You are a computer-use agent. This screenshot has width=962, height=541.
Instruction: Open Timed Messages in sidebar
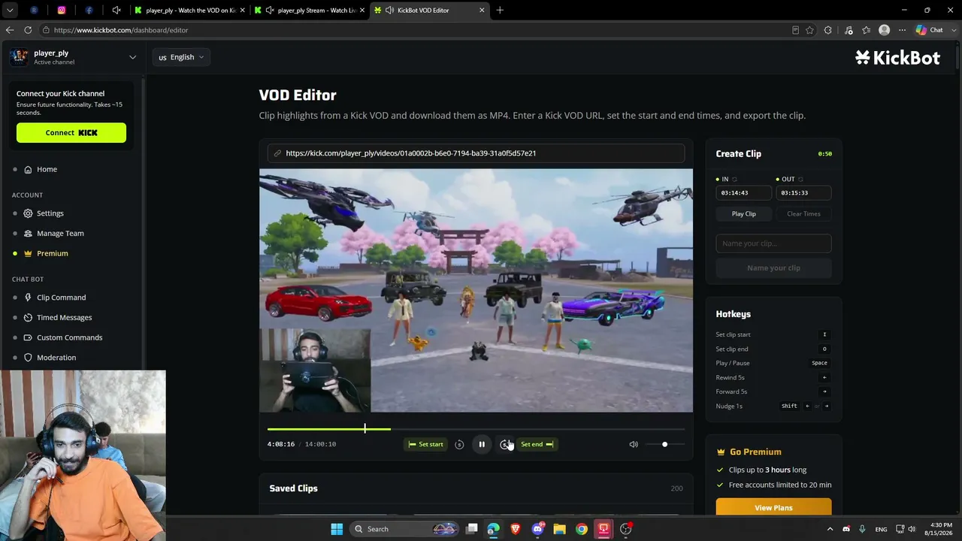64,317
